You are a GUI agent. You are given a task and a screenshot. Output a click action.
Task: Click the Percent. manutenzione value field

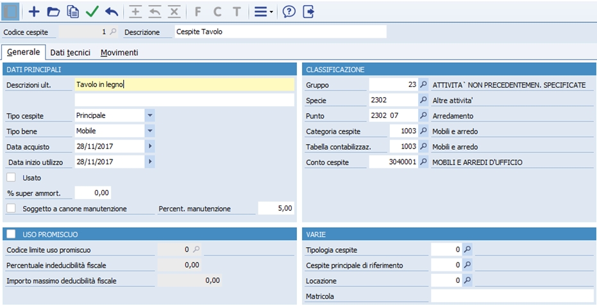coord(276,208)
